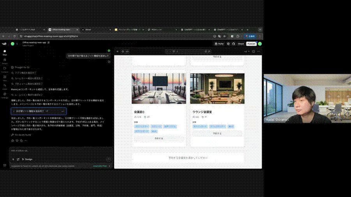Open the more options on version card
Viewport: 351px width, 197px height.
pos(62,111)
